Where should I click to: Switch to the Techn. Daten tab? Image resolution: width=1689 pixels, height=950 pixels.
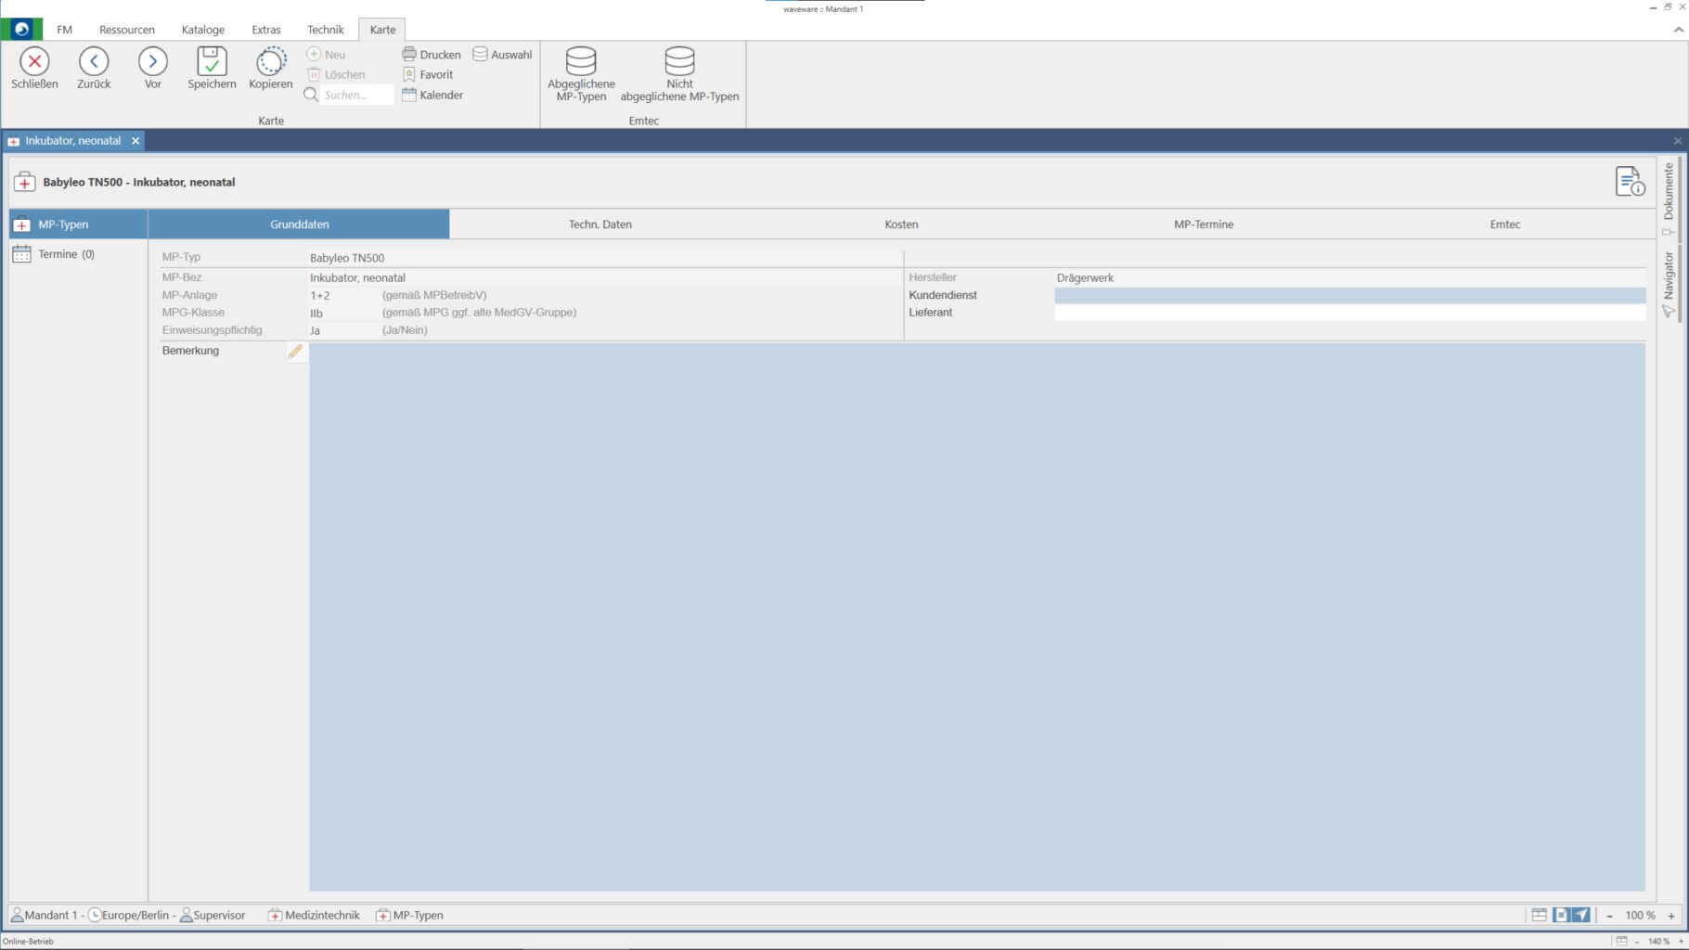600,225
